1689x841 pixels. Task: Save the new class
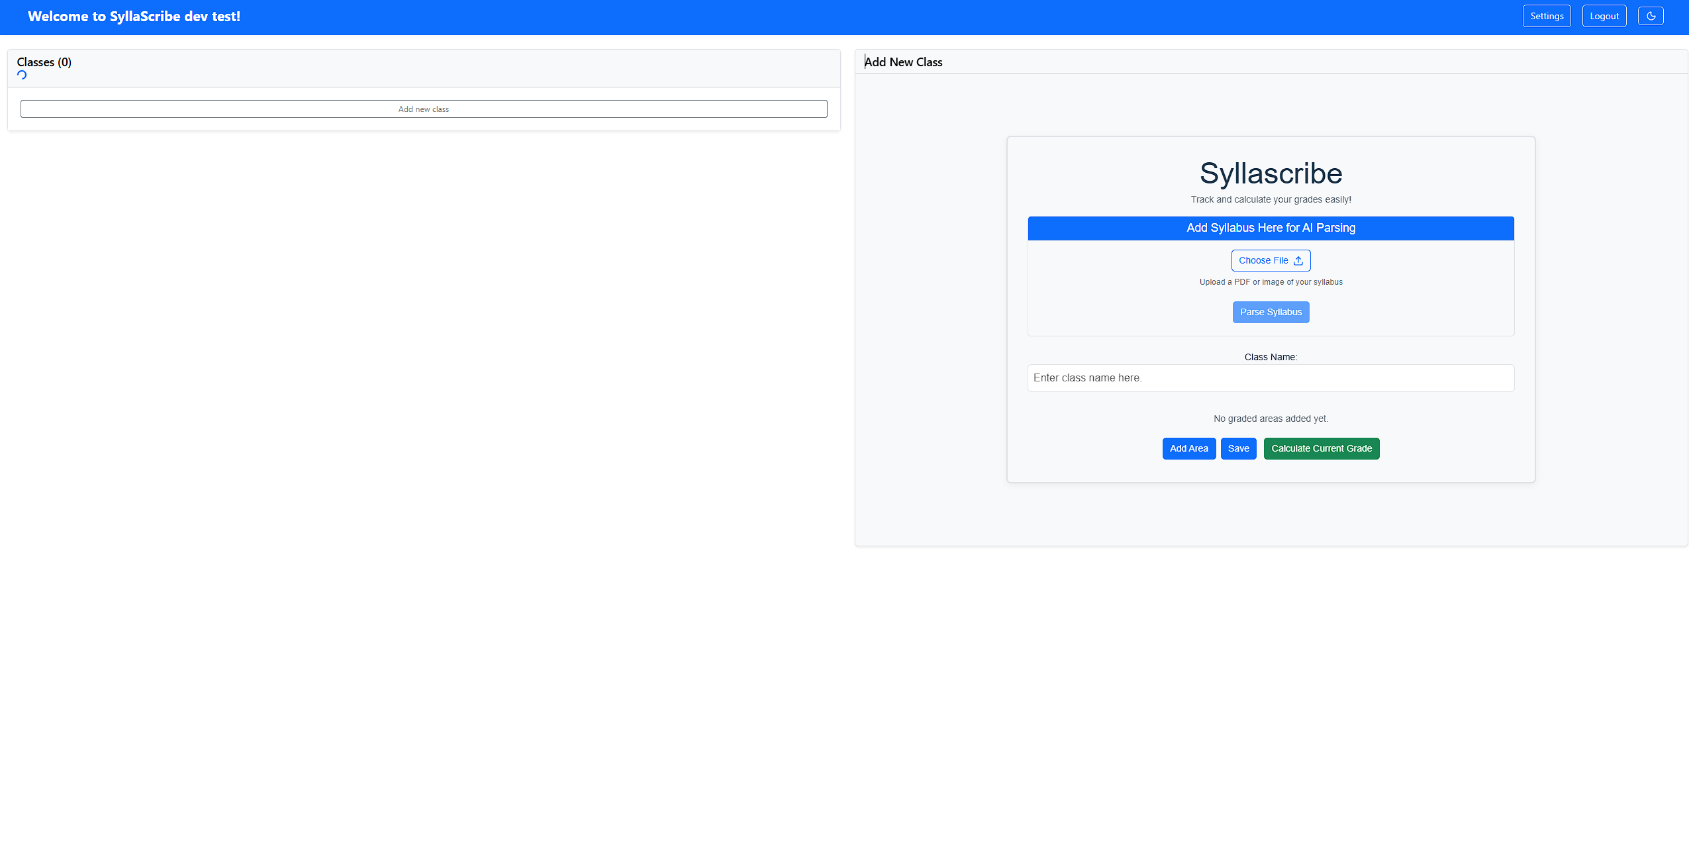click(x=1238, y=448)
